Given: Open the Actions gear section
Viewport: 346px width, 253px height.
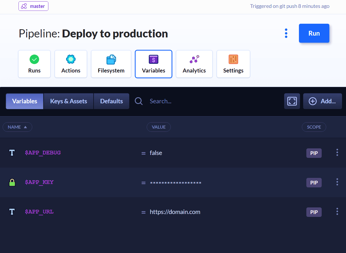Looking at the screenshot, I should (71, 64).
